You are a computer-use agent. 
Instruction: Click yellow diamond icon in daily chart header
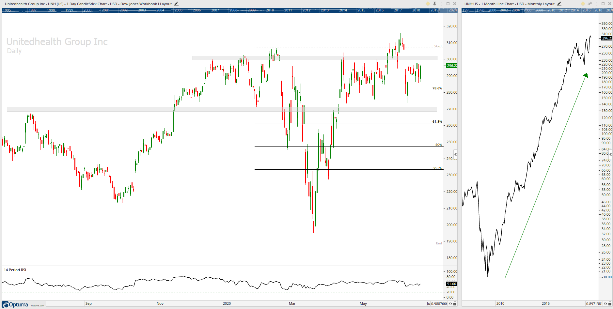tap(428, 4)
